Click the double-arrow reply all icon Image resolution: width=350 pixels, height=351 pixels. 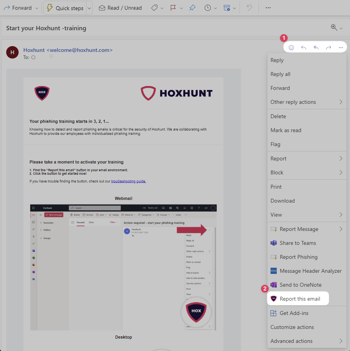click(x=316, y=47)
